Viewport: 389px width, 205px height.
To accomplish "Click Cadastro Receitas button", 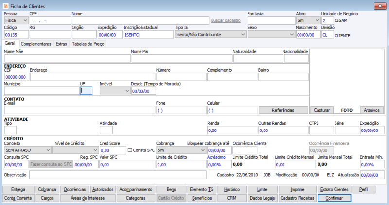I will click(298, 198).
